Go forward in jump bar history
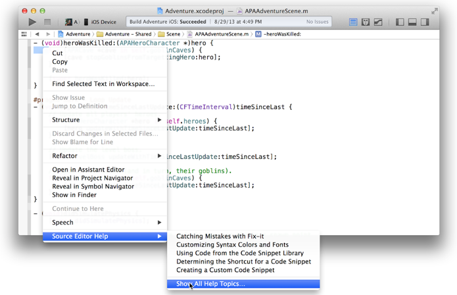 (x=48, y=34)
